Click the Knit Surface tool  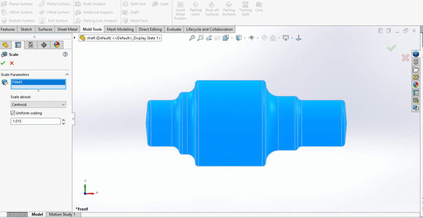[53, 21]
